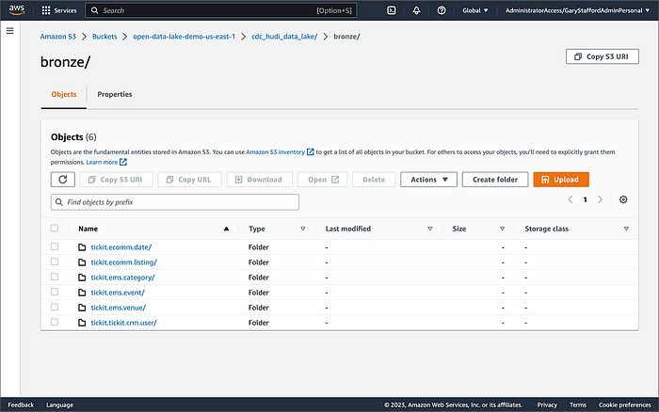Click external link icon beside Learn more

point(123,162)
